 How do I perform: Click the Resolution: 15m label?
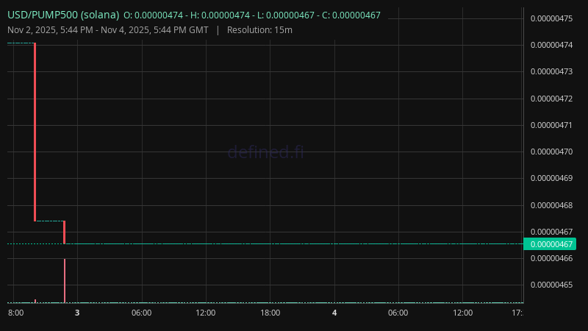click(x=259, y=30)
